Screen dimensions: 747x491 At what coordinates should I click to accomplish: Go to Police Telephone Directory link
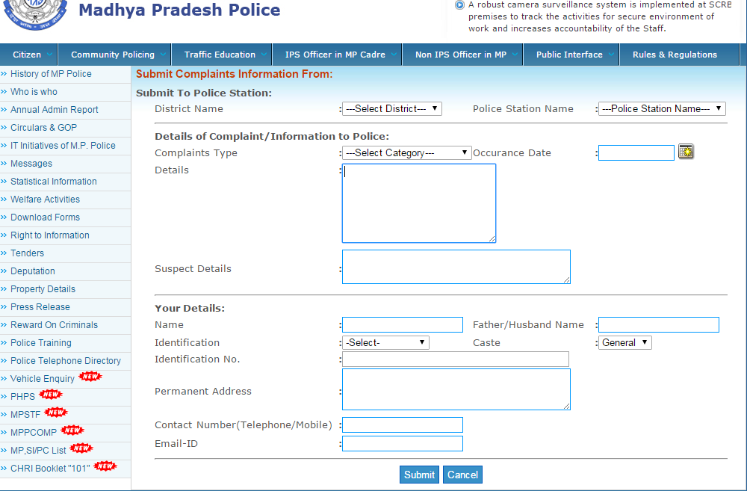tap(66, 361)
